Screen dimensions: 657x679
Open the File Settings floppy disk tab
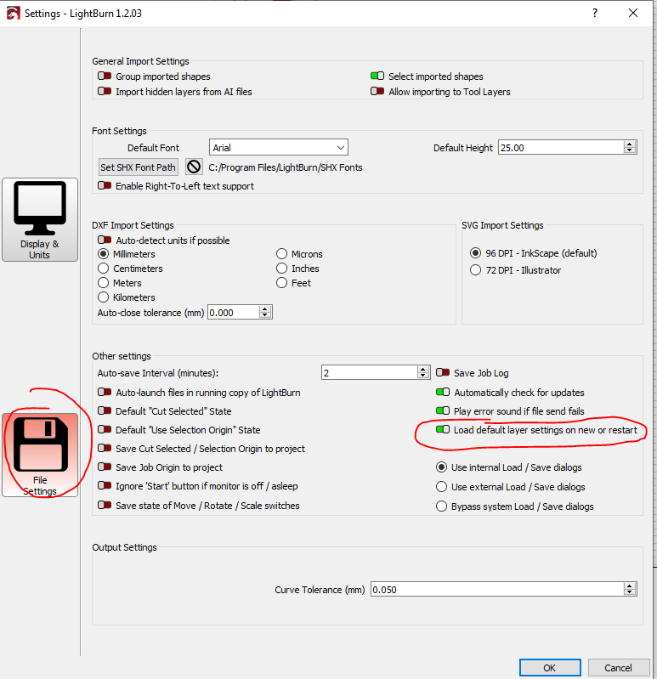coord(40,454)
